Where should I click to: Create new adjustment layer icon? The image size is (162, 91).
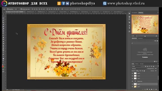point(149,89)
